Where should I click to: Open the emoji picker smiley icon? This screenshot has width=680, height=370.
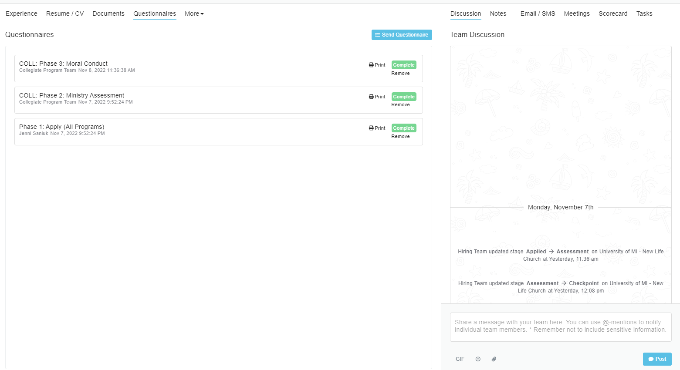click(478, 359)
